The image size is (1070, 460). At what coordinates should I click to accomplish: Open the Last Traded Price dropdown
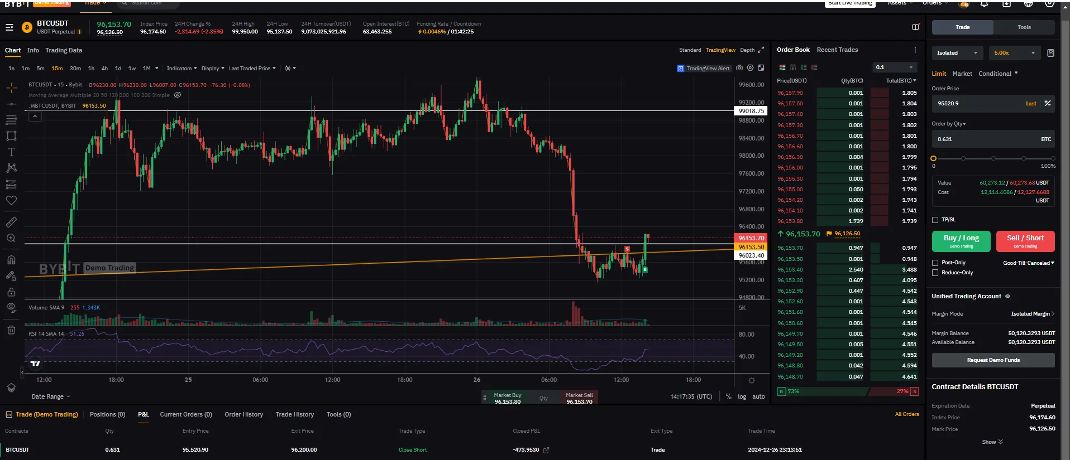tap(252, 69)
